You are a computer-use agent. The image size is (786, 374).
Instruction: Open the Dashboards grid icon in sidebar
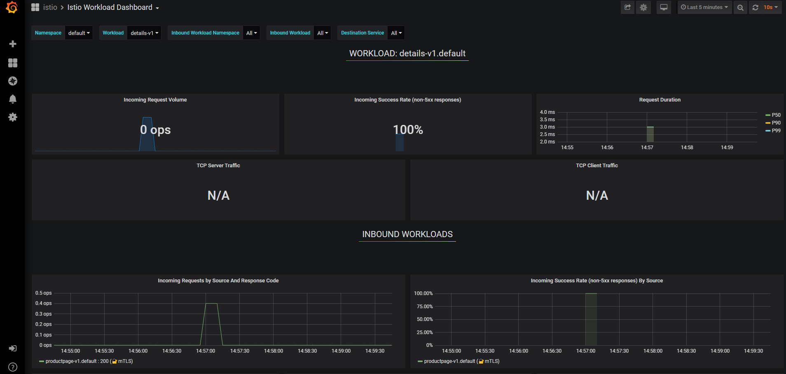click(13, 62)
